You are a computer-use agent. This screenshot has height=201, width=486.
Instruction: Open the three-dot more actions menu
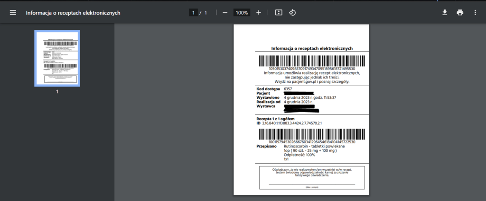[x=475, y=13]
